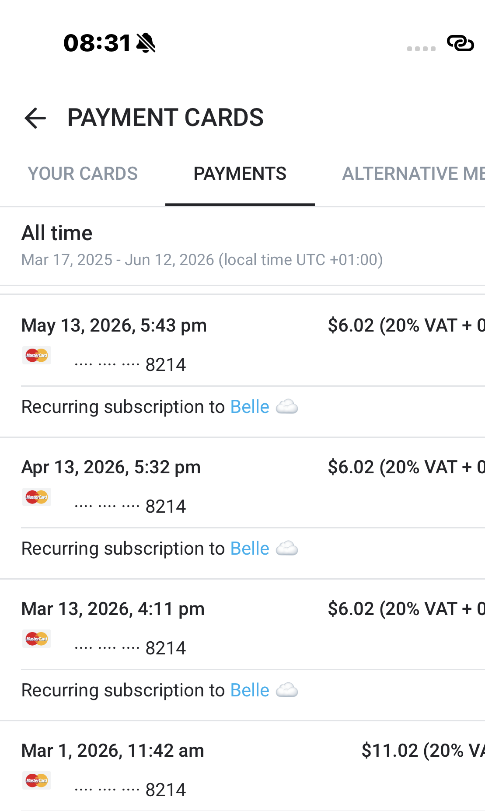This screenshot has height=811, width=485.
Task: Tap the Mar 17, 2025 - Jun 12, 2026 range text
Action: click(202, 260)
